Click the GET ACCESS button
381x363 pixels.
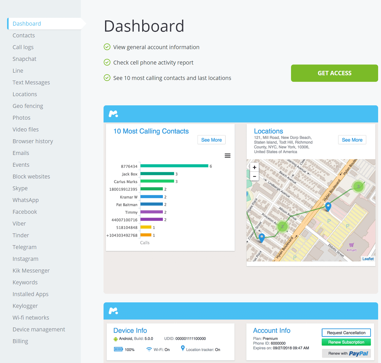point(334,73)
